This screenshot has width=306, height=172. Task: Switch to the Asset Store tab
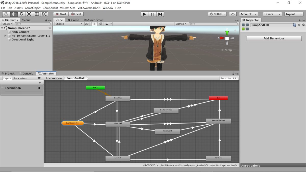(94, 20)
